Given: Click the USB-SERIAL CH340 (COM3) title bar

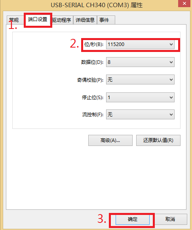Looking at the screenshot, I should (x=97, y=5).
